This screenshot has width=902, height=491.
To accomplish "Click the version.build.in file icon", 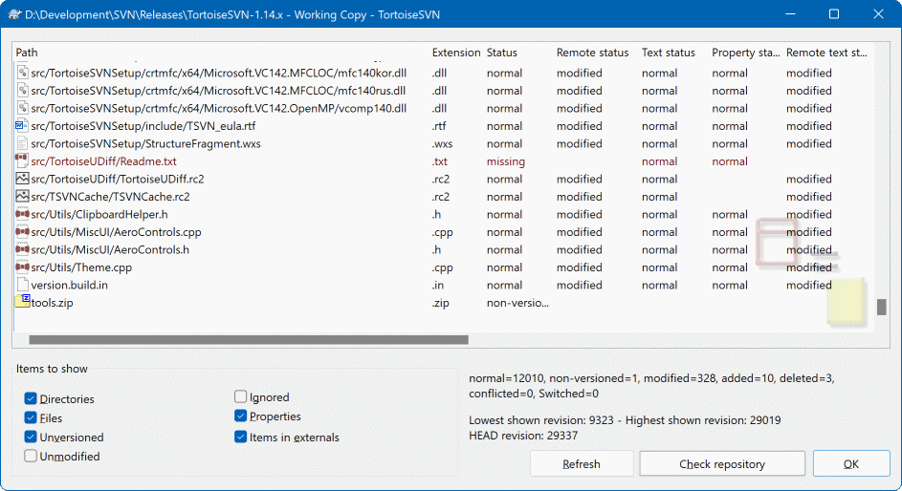I will pyautogui.click(x=22, y=285).
